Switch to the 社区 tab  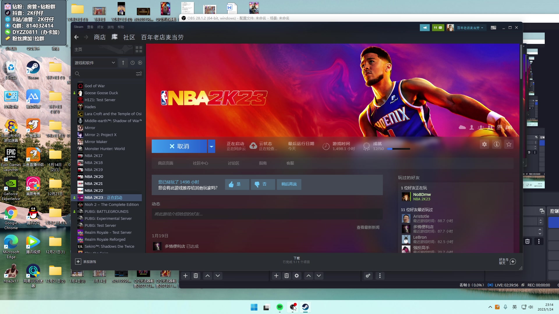pos(129,37)
